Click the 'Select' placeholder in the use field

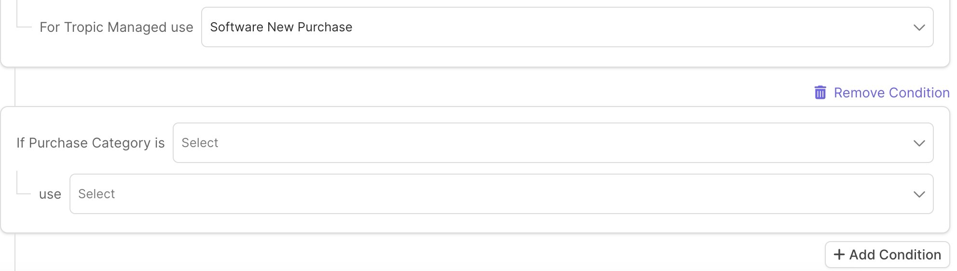click(96, 194)
